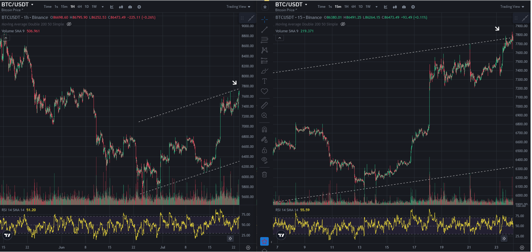The image size is (532, 252).
Task: Open the right chart's floating line-tool icon
Action: click(x=525, y=18)
